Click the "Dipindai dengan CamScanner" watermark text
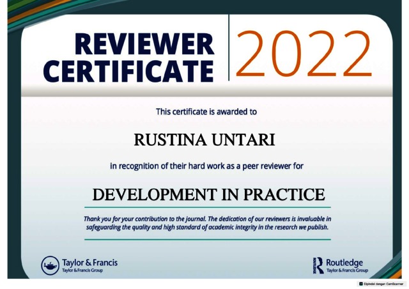The width and height of the screenshot is (409, 289). [386, 284]
